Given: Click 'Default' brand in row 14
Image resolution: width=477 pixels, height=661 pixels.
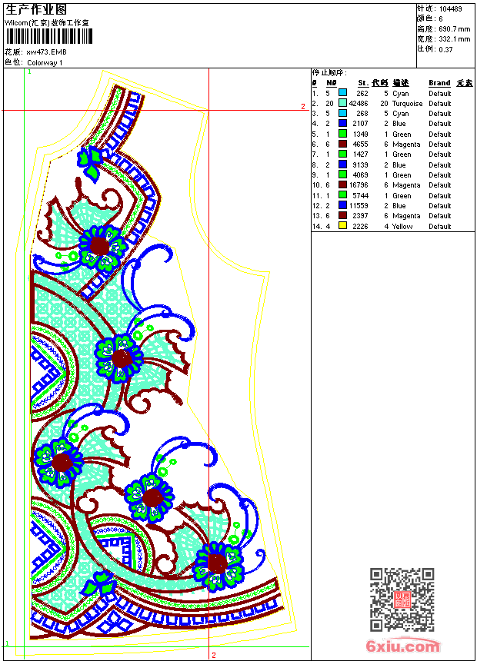Looking at the screenshot, I should [x=440, y=227].
